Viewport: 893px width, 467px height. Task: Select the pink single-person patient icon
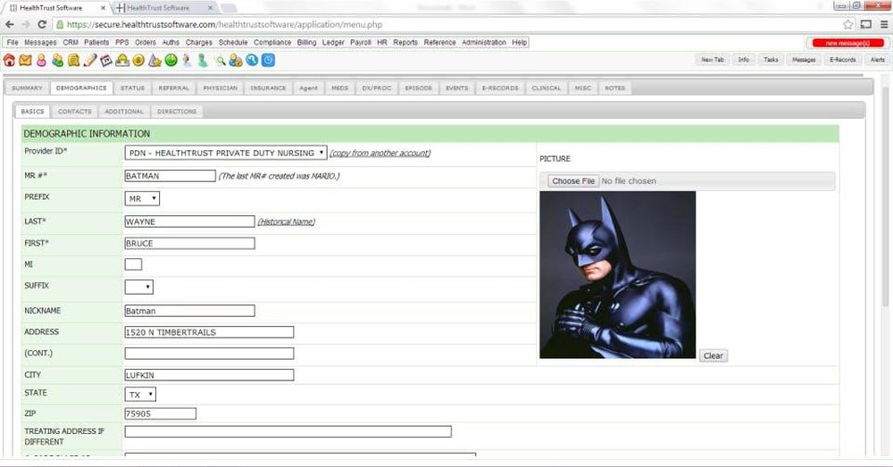coord(42,61)
